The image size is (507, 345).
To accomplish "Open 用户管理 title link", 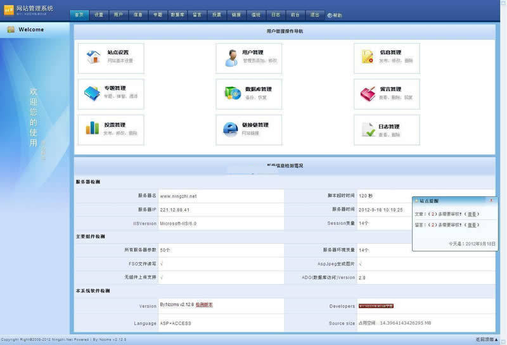I will pos(253,53).
